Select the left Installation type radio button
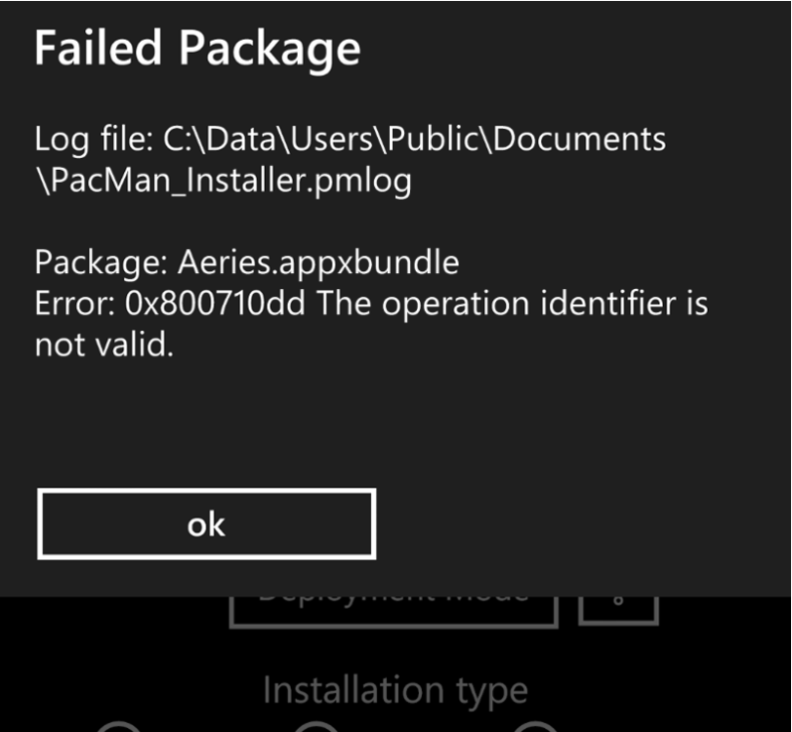Image resolution: width=792 pixels, height=732 pixels. (x=119, y=726)
